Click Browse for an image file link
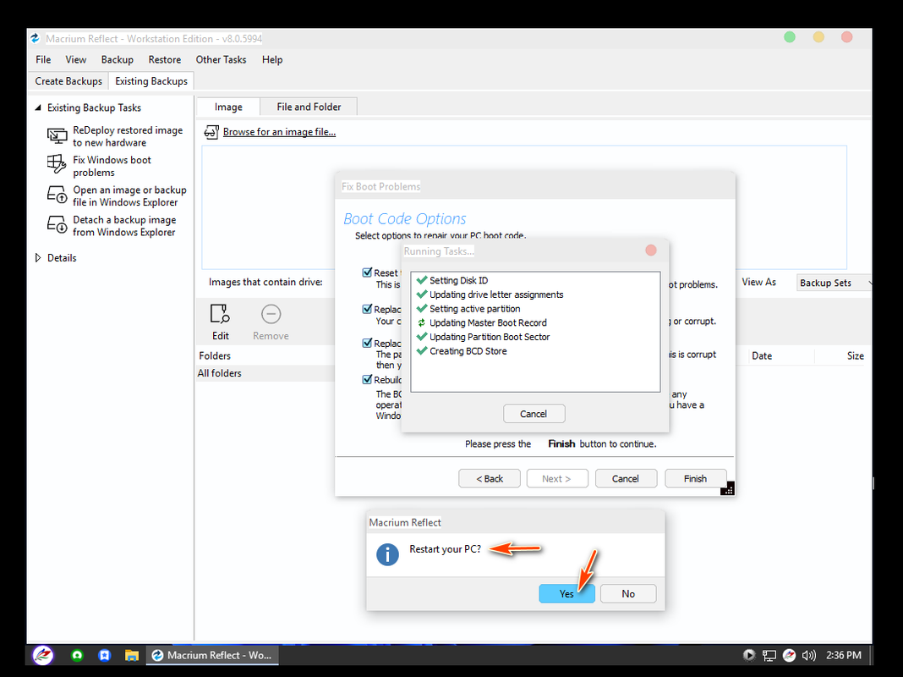903x677 pixels. click(x=279, y=132)
